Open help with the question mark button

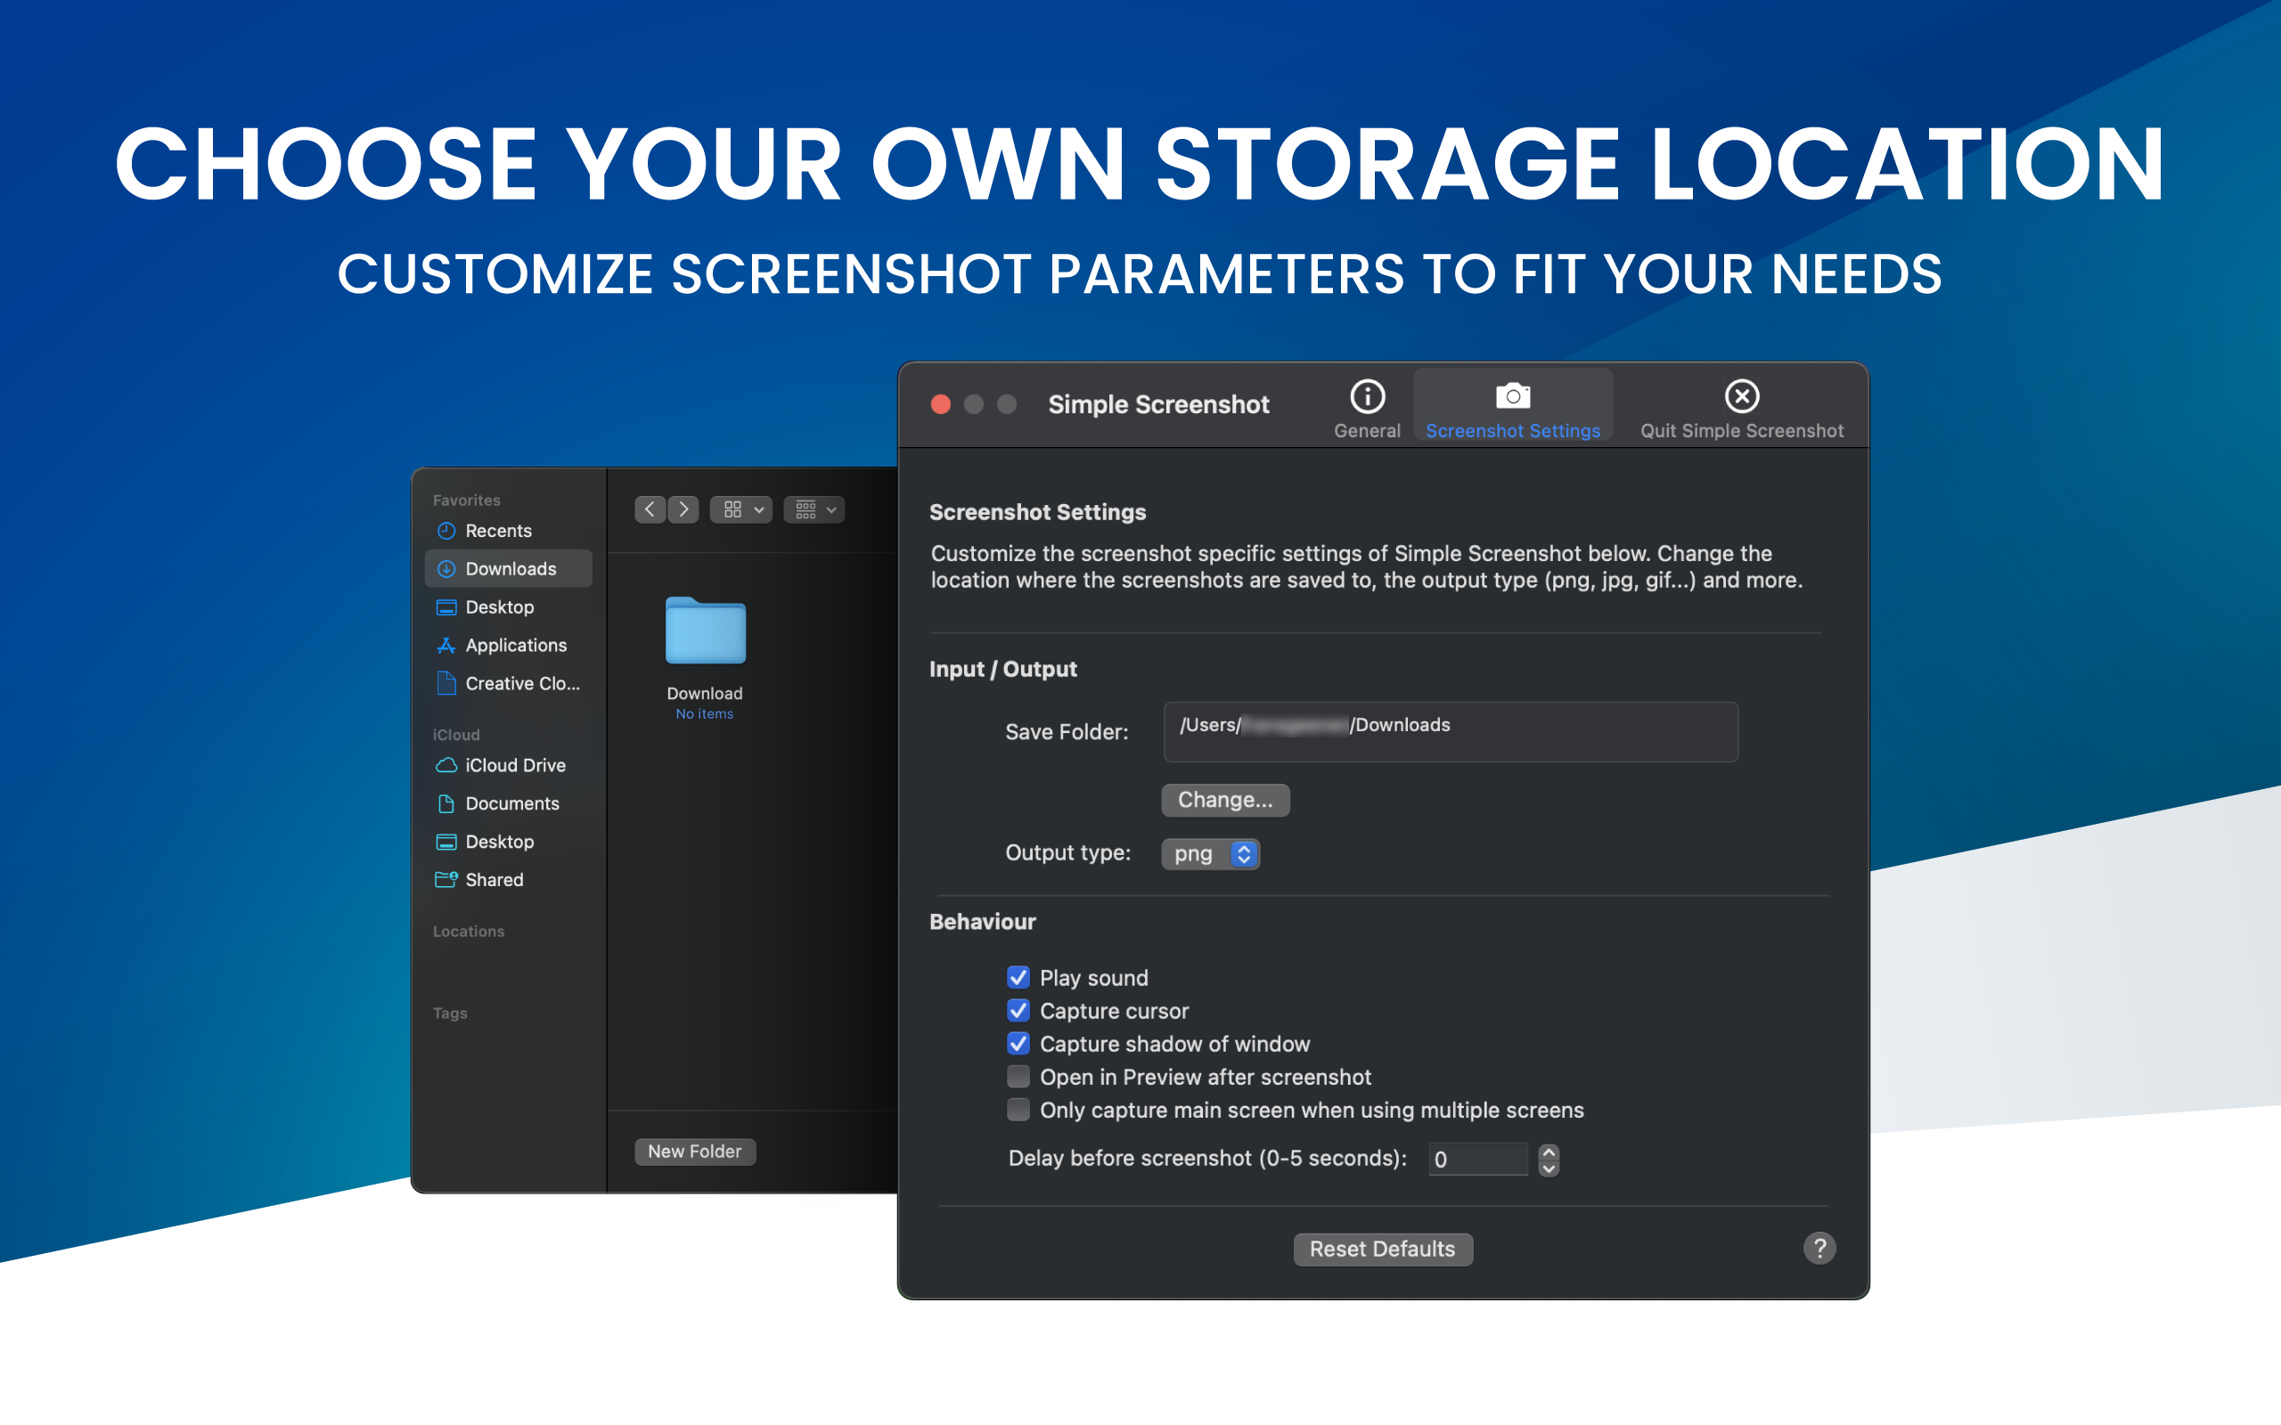click(x=1819, y=1248)
